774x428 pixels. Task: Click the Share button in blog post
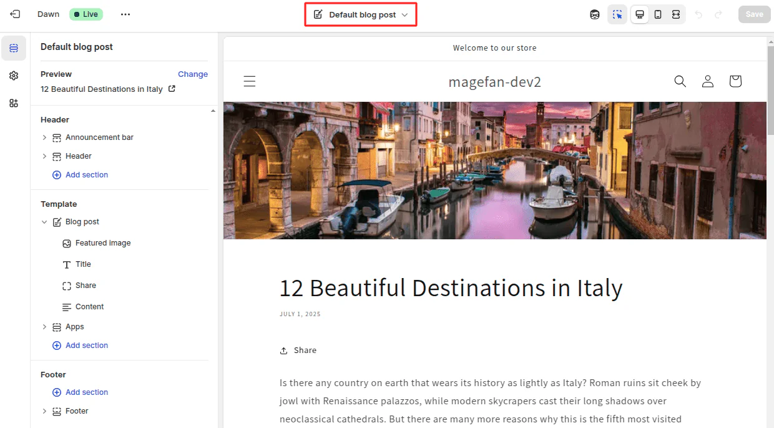point(298,351)
